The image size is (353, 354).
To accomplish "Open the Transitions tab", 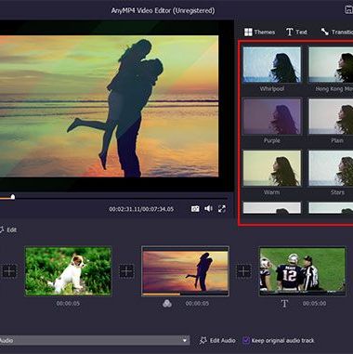I will (337, 32).
